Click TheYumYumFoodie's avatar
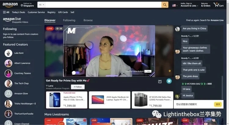 pyautogui.click(x=8, y=114)
